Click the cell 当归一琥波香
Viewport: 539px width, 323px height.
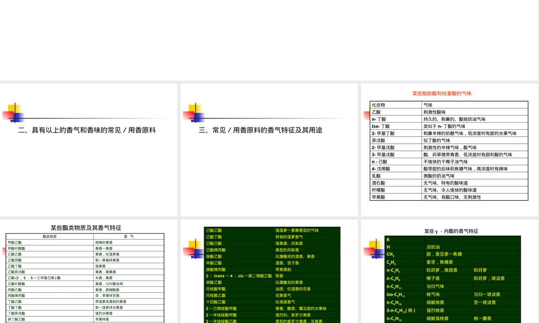pyautogui.click(x=496, y=294)
